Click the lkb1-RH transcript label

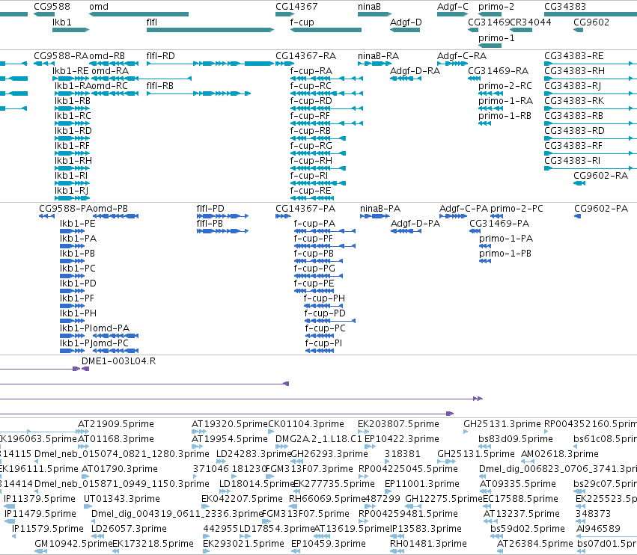coord(73,161)
